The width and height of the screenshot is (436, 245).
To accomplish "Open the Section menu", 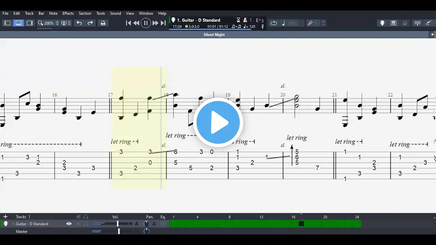I will tap(85, 13).
